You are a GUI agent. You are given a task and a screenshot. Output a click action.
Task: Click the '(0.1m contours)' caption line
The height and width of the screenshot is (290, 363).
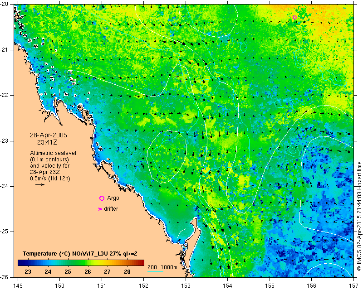click(x=49, y=159)
